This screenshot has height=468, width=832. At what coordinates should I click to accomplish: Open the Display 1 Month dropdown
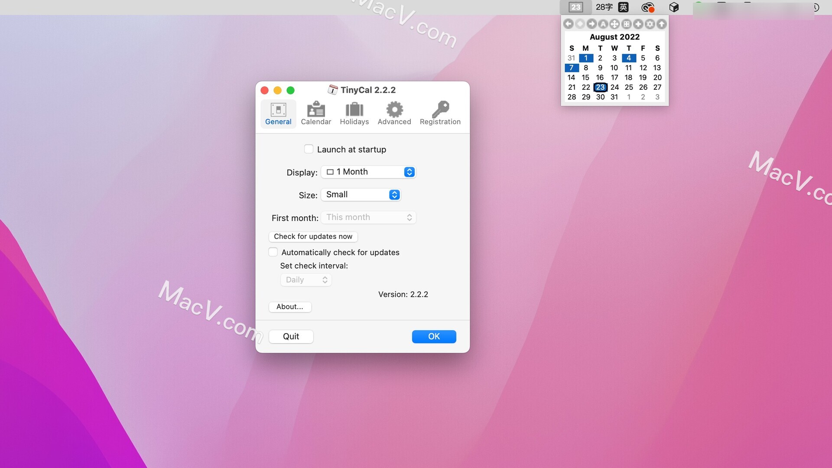click(368, 172)
